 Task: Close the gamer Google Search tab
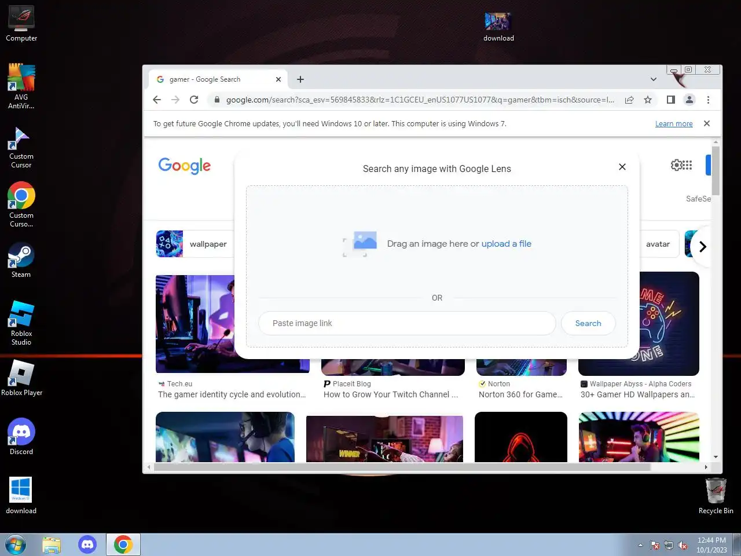point(278,79)
